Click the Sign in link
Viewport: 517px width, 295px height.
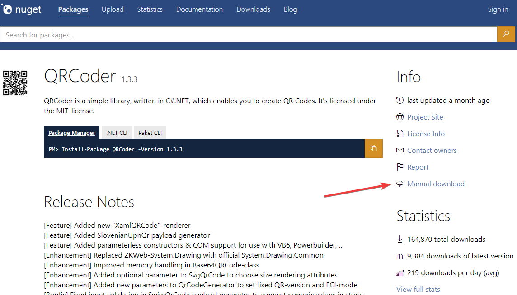498,9
